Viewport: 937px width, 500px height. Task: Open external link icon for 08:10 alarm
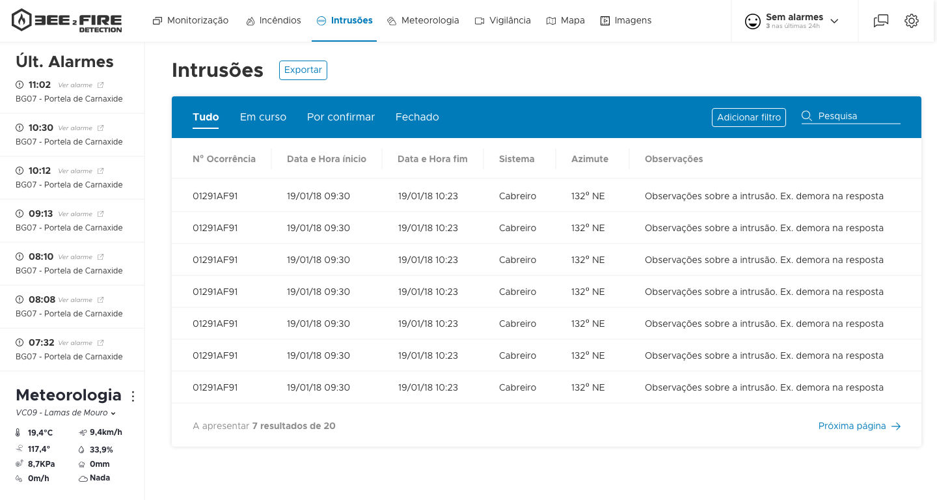100,257
